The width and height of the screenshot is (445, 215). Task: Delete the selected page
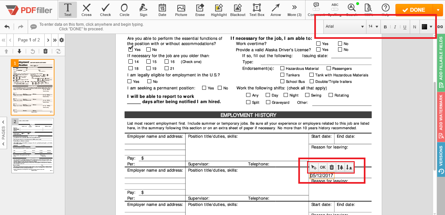[45, 51]
